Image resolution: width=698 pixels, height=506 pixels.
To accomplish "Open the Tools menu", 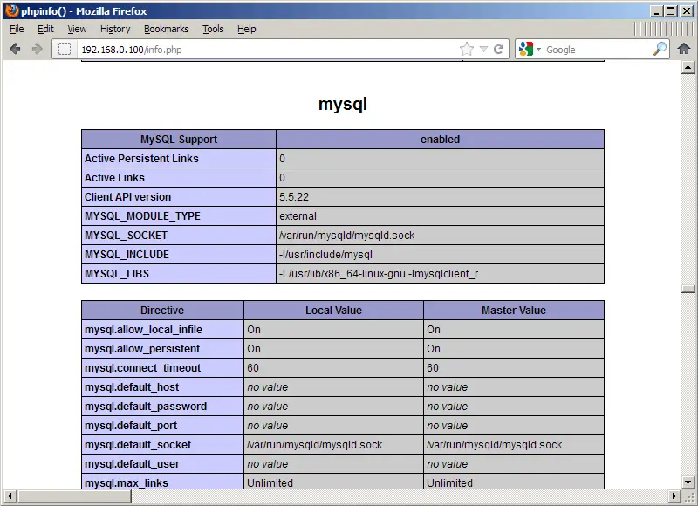I will 213,29.
